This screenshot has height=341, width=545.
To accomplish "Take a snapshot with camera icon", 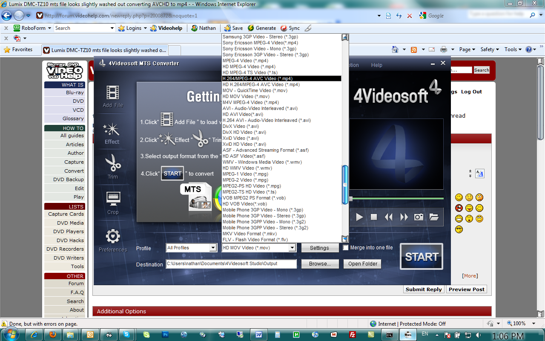I will pos(419,217).
